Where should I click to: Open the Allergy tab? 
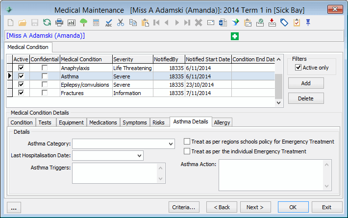pos(222,122)
